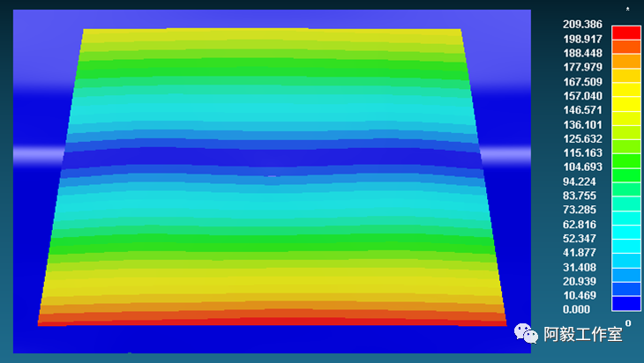The width and height of the screenshot is (644, 363).
Task: Select the 136.101 legend label
Action: (582, 124)
